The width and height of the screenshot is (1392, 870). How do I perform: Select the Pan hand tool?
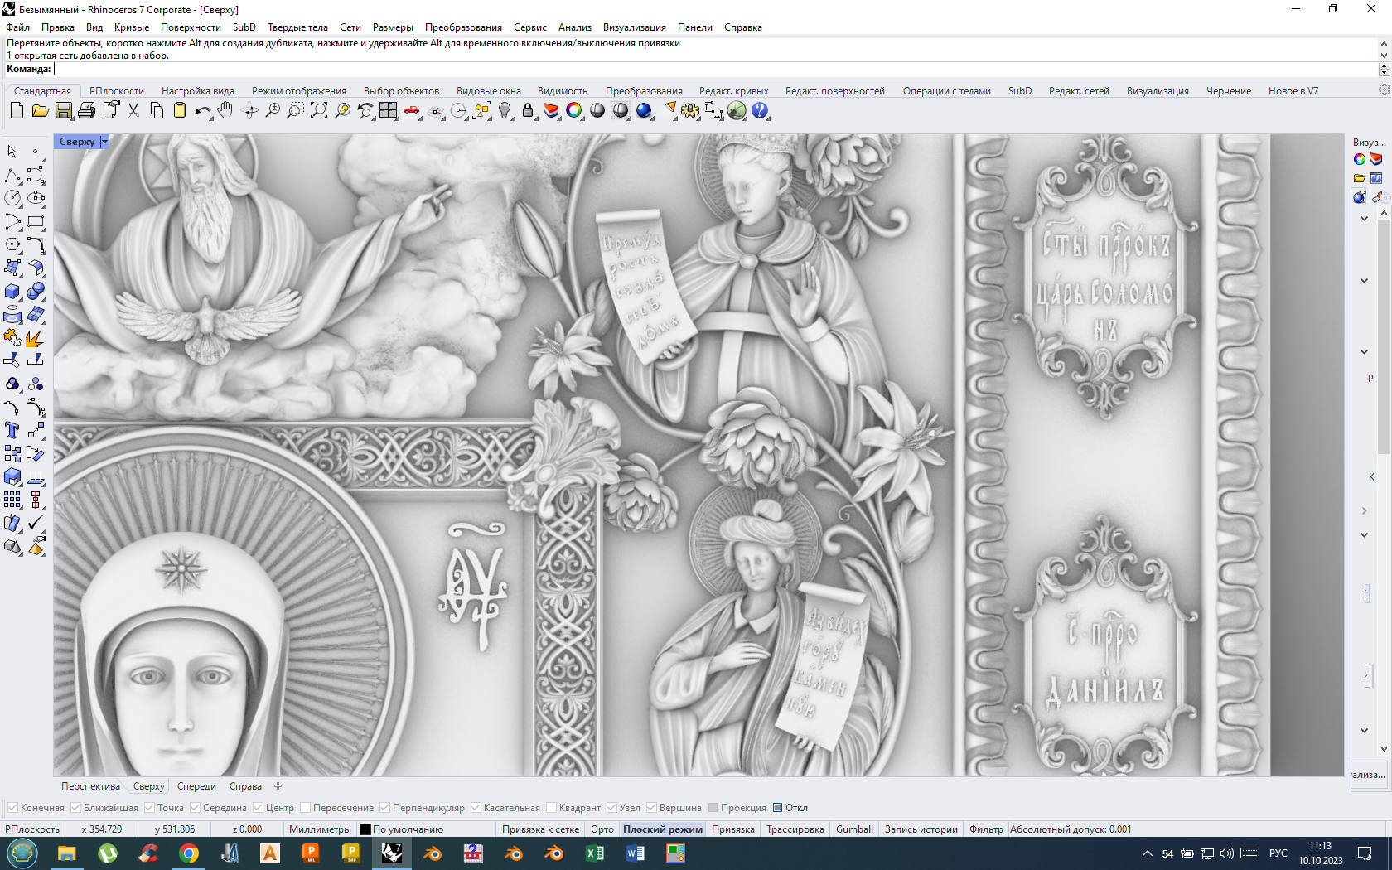click(225, 110)
